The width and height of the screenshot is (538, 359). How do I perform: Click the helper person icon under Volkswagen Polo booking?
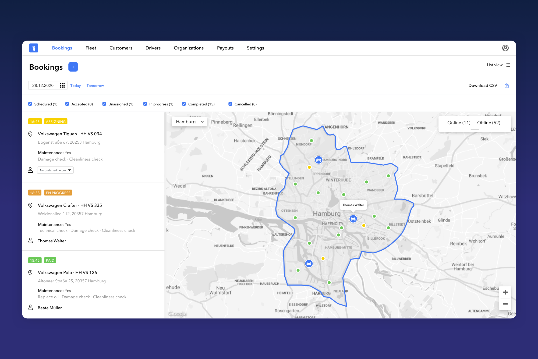[30, 307]
